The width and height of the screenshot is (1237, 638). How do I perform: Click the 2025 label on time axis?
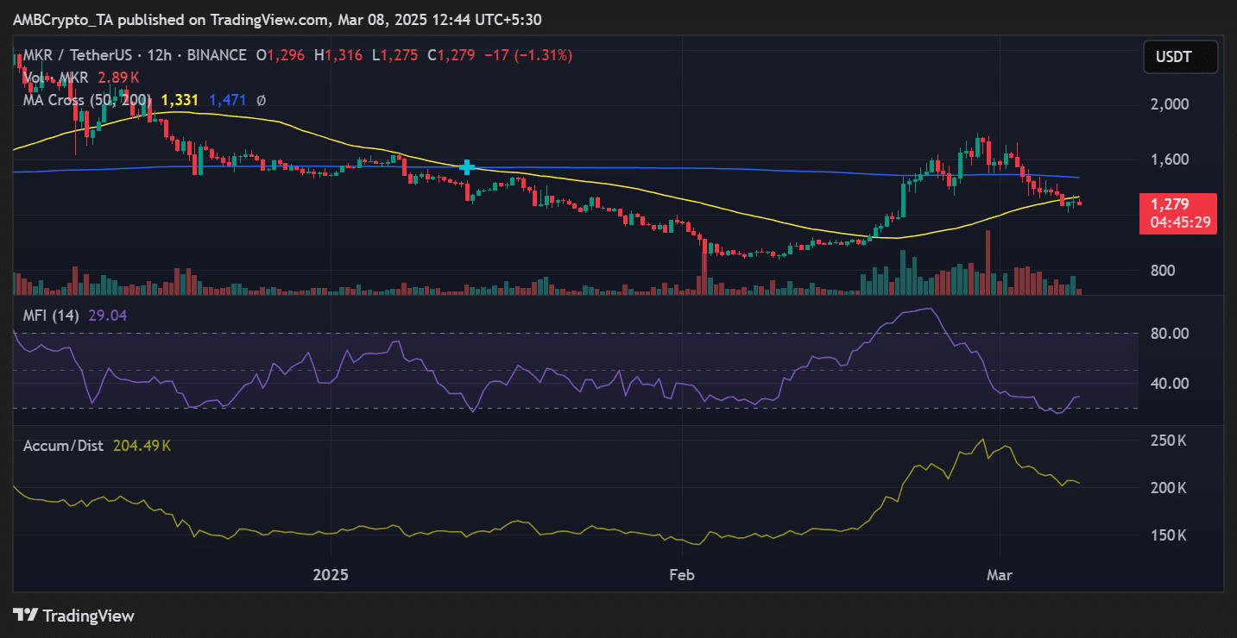click(x=331, y=574)
